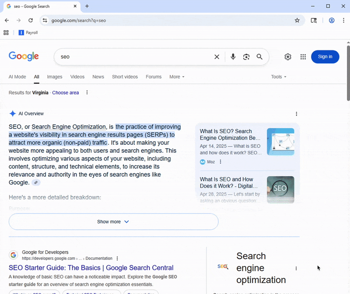350x294 pixels.
Task: Bookmark the page using the star icon
Action: coord(297,20)
